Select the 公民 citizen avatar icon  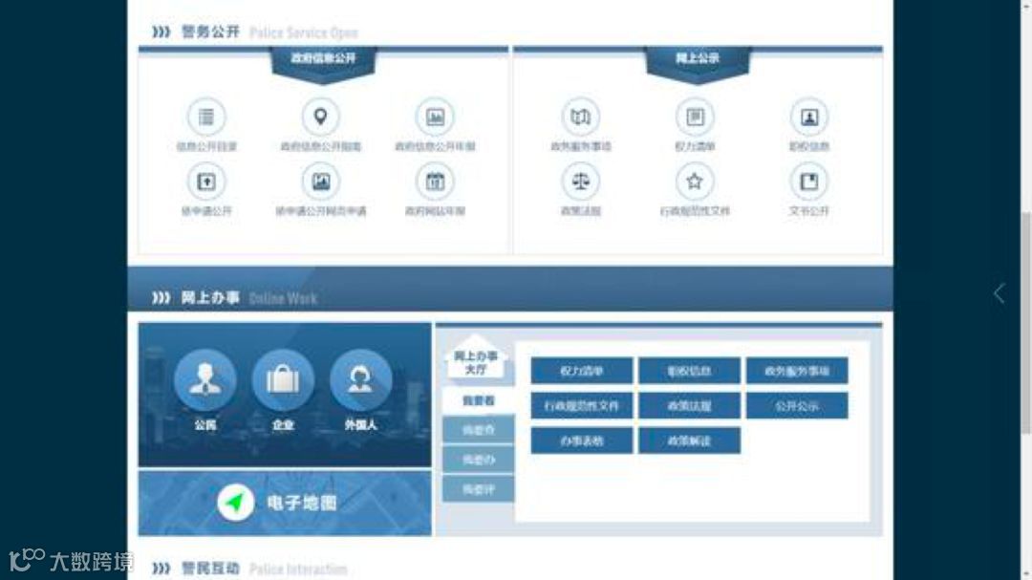pos(205,380)
